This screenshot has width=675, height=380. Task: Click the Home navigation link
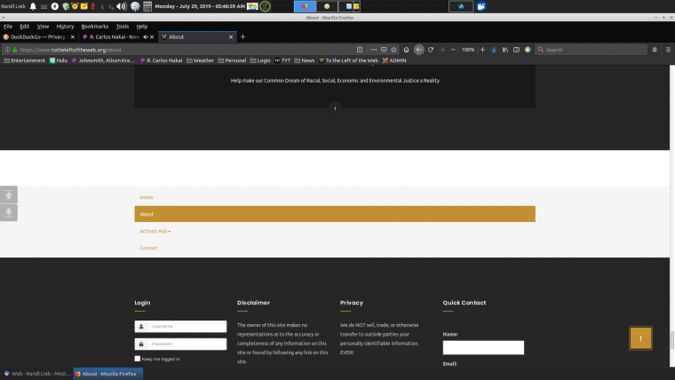(x=147, y=197)
